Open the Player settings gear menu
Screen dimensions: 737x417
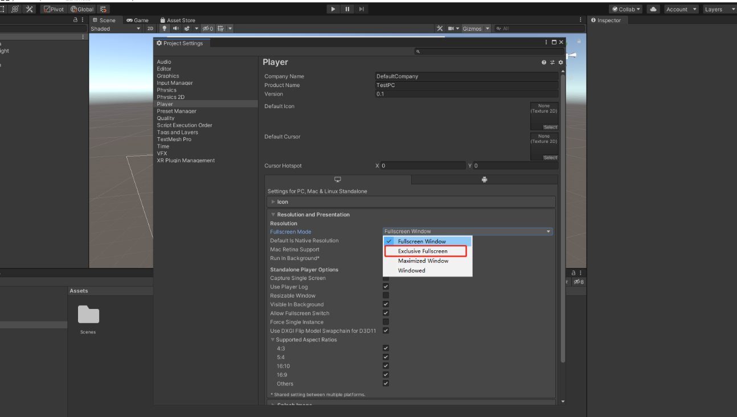(560, 63)
